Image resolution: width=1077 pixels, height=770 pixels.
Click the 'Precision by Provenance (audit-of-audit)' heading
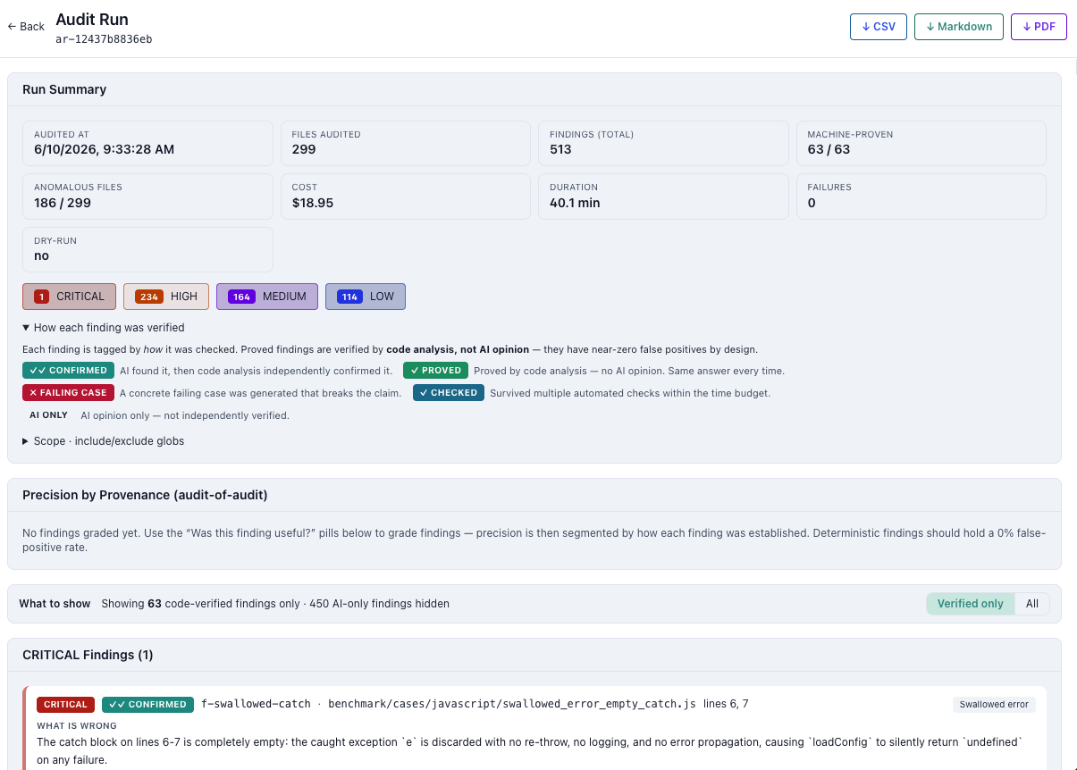pyautogui.click(x=145, y=495)
